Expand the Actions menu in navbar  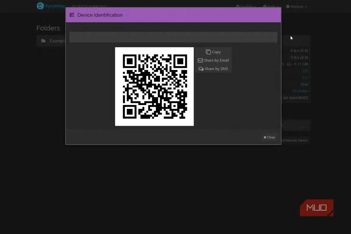pos(296,6)
